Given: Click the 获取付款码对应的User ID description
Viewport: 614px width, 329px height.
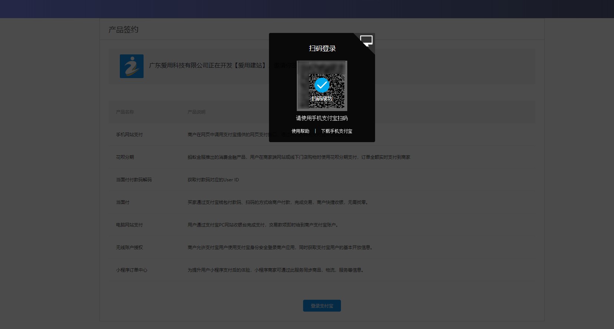Looking at the screenshot, I should pyautogui.click(x=213, y=180).
